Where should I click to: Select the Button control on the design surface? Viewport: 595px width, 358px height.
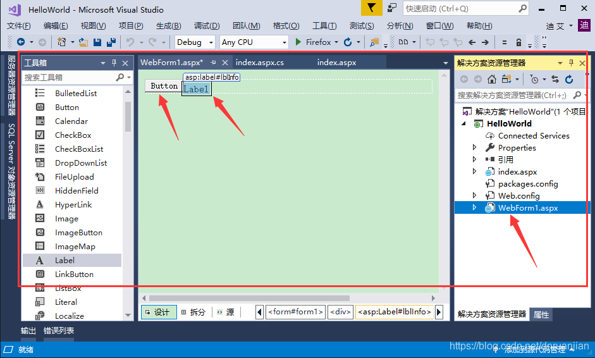[x=164, y=86]
